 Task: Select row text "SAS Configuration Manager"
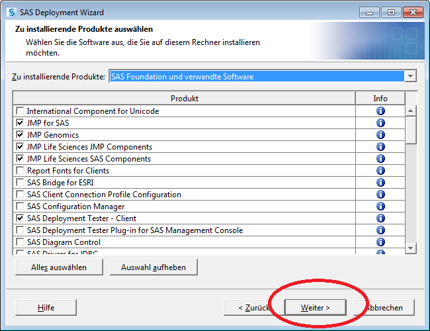click(x=75, y=207)
